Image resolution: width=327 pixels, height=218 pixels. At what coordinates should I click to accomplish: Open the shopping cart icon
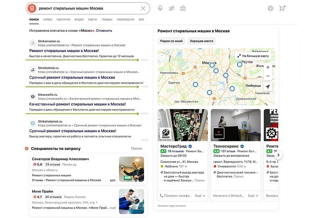[282, 8]
